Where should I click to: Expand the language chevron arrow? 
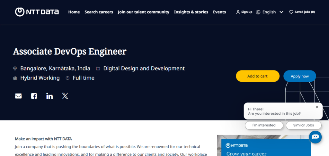[x=281, y=12]
